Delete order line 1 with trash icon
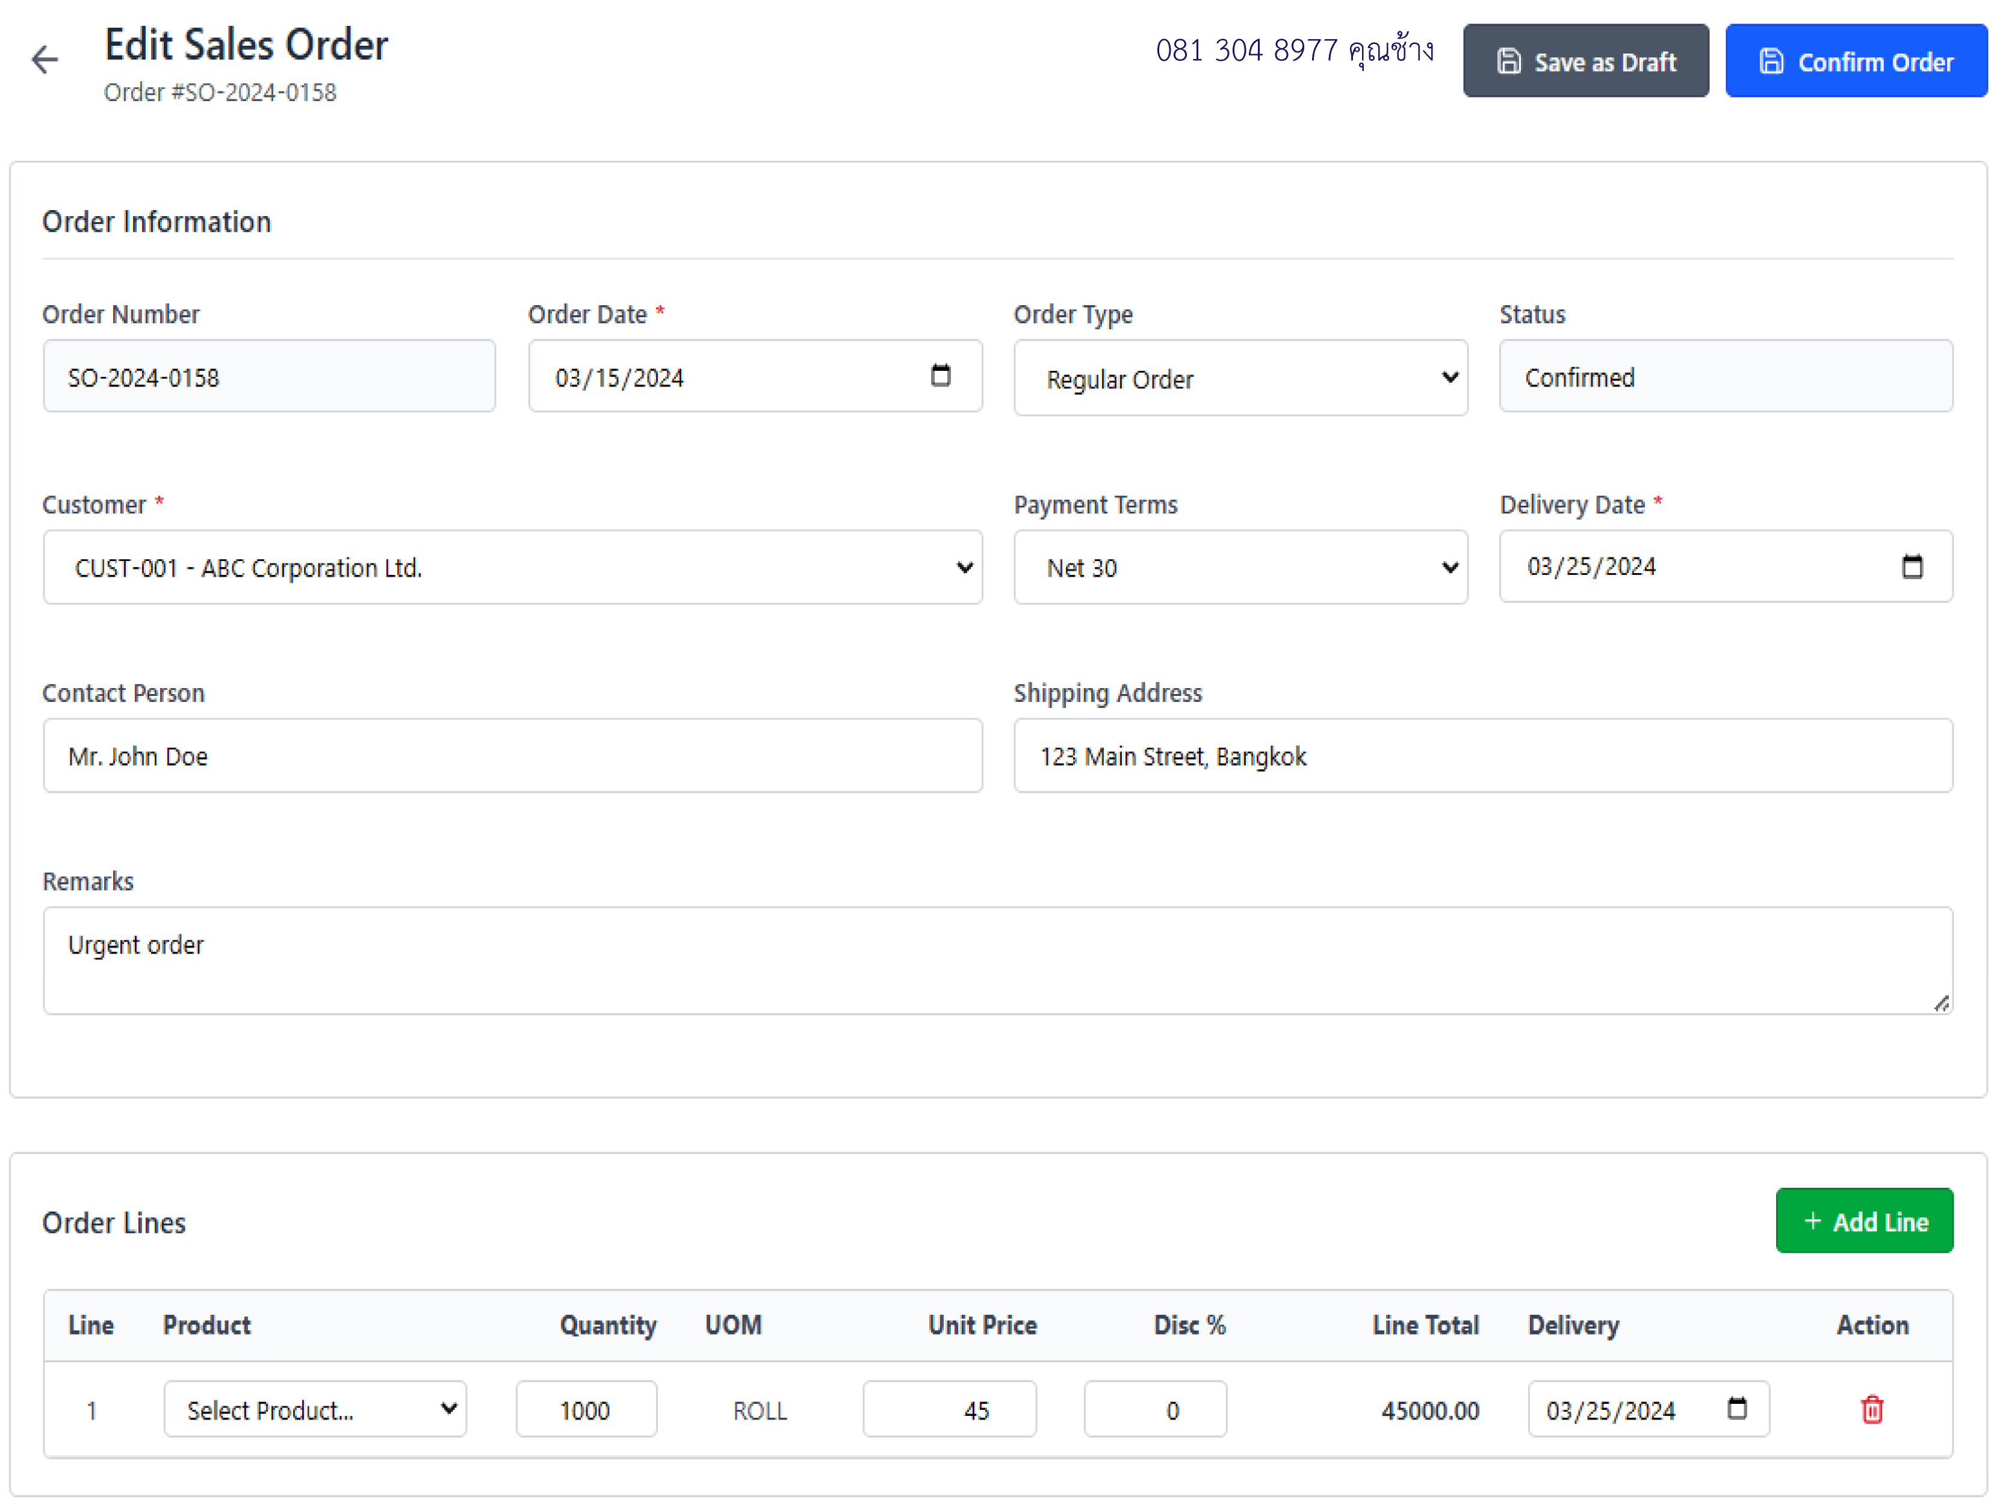The image size is (2006, 1505). (x=1872, y=1409)
